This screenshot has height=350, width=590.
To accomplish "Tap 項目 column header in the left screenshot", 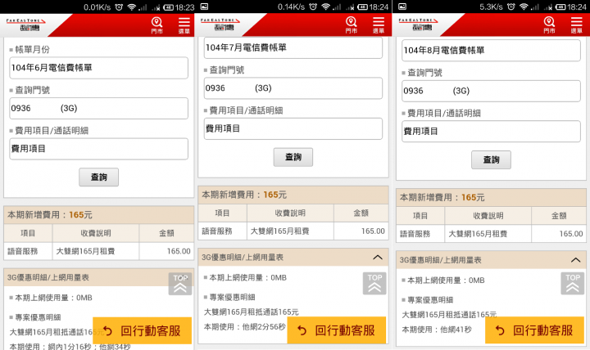I will point(28,233).
